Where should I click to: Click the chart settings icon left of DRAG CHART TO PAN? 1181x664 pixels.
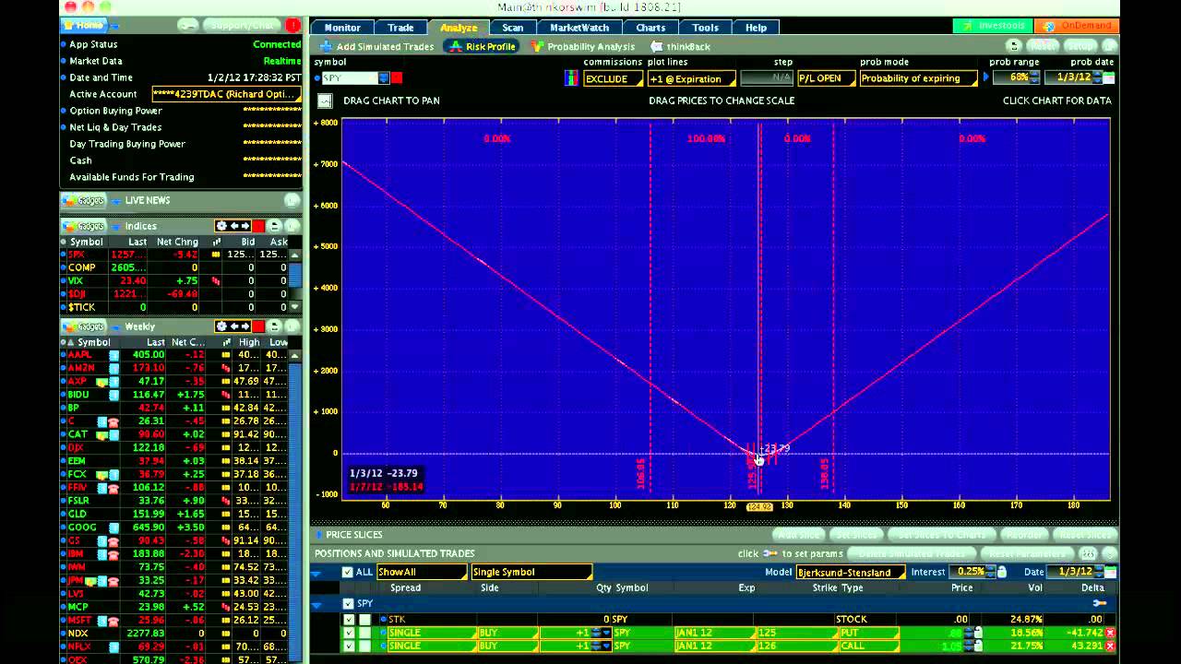[x=325, y=101]
